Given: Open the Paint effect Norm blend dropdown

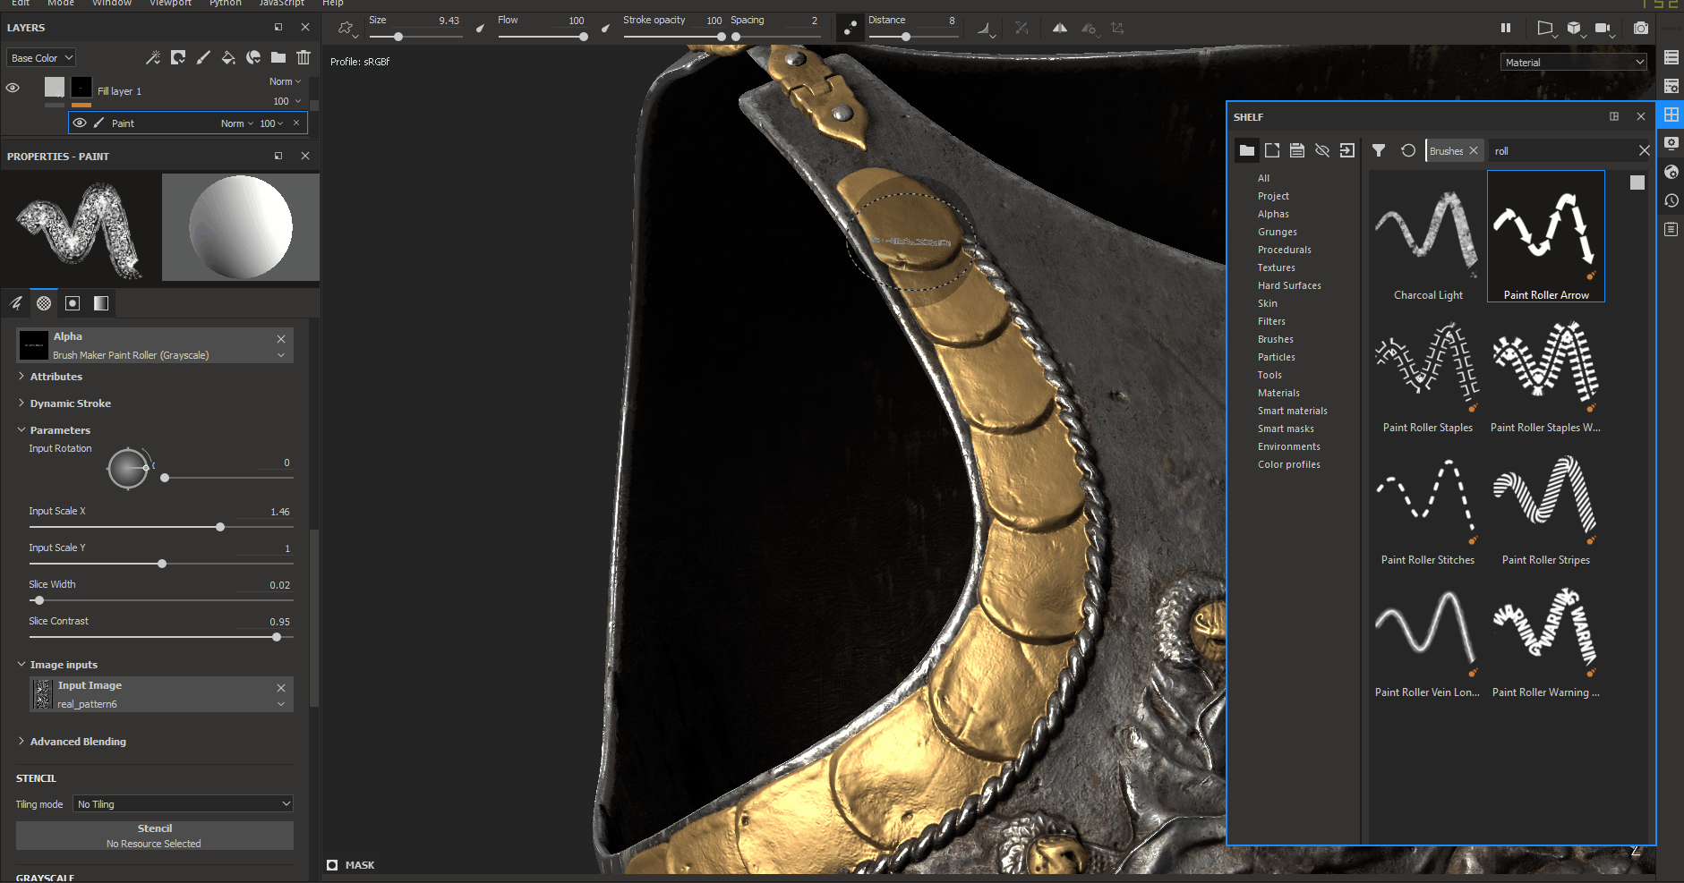Looking at the screenshot, I should tap(237, 123).
